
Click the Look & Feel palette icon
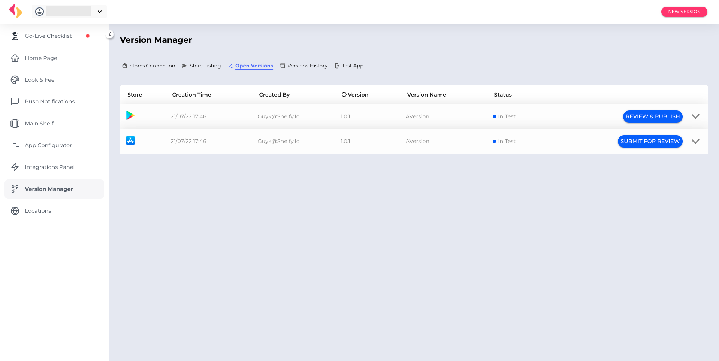coord(15,80)
